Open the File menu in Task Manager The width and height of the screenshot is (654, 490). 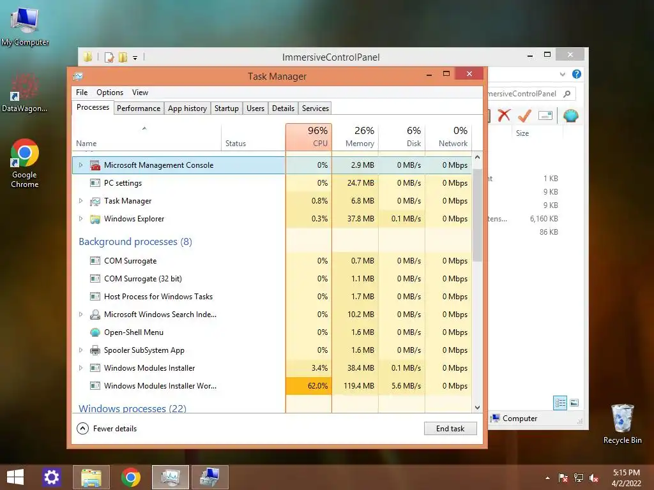pos(82,93)
